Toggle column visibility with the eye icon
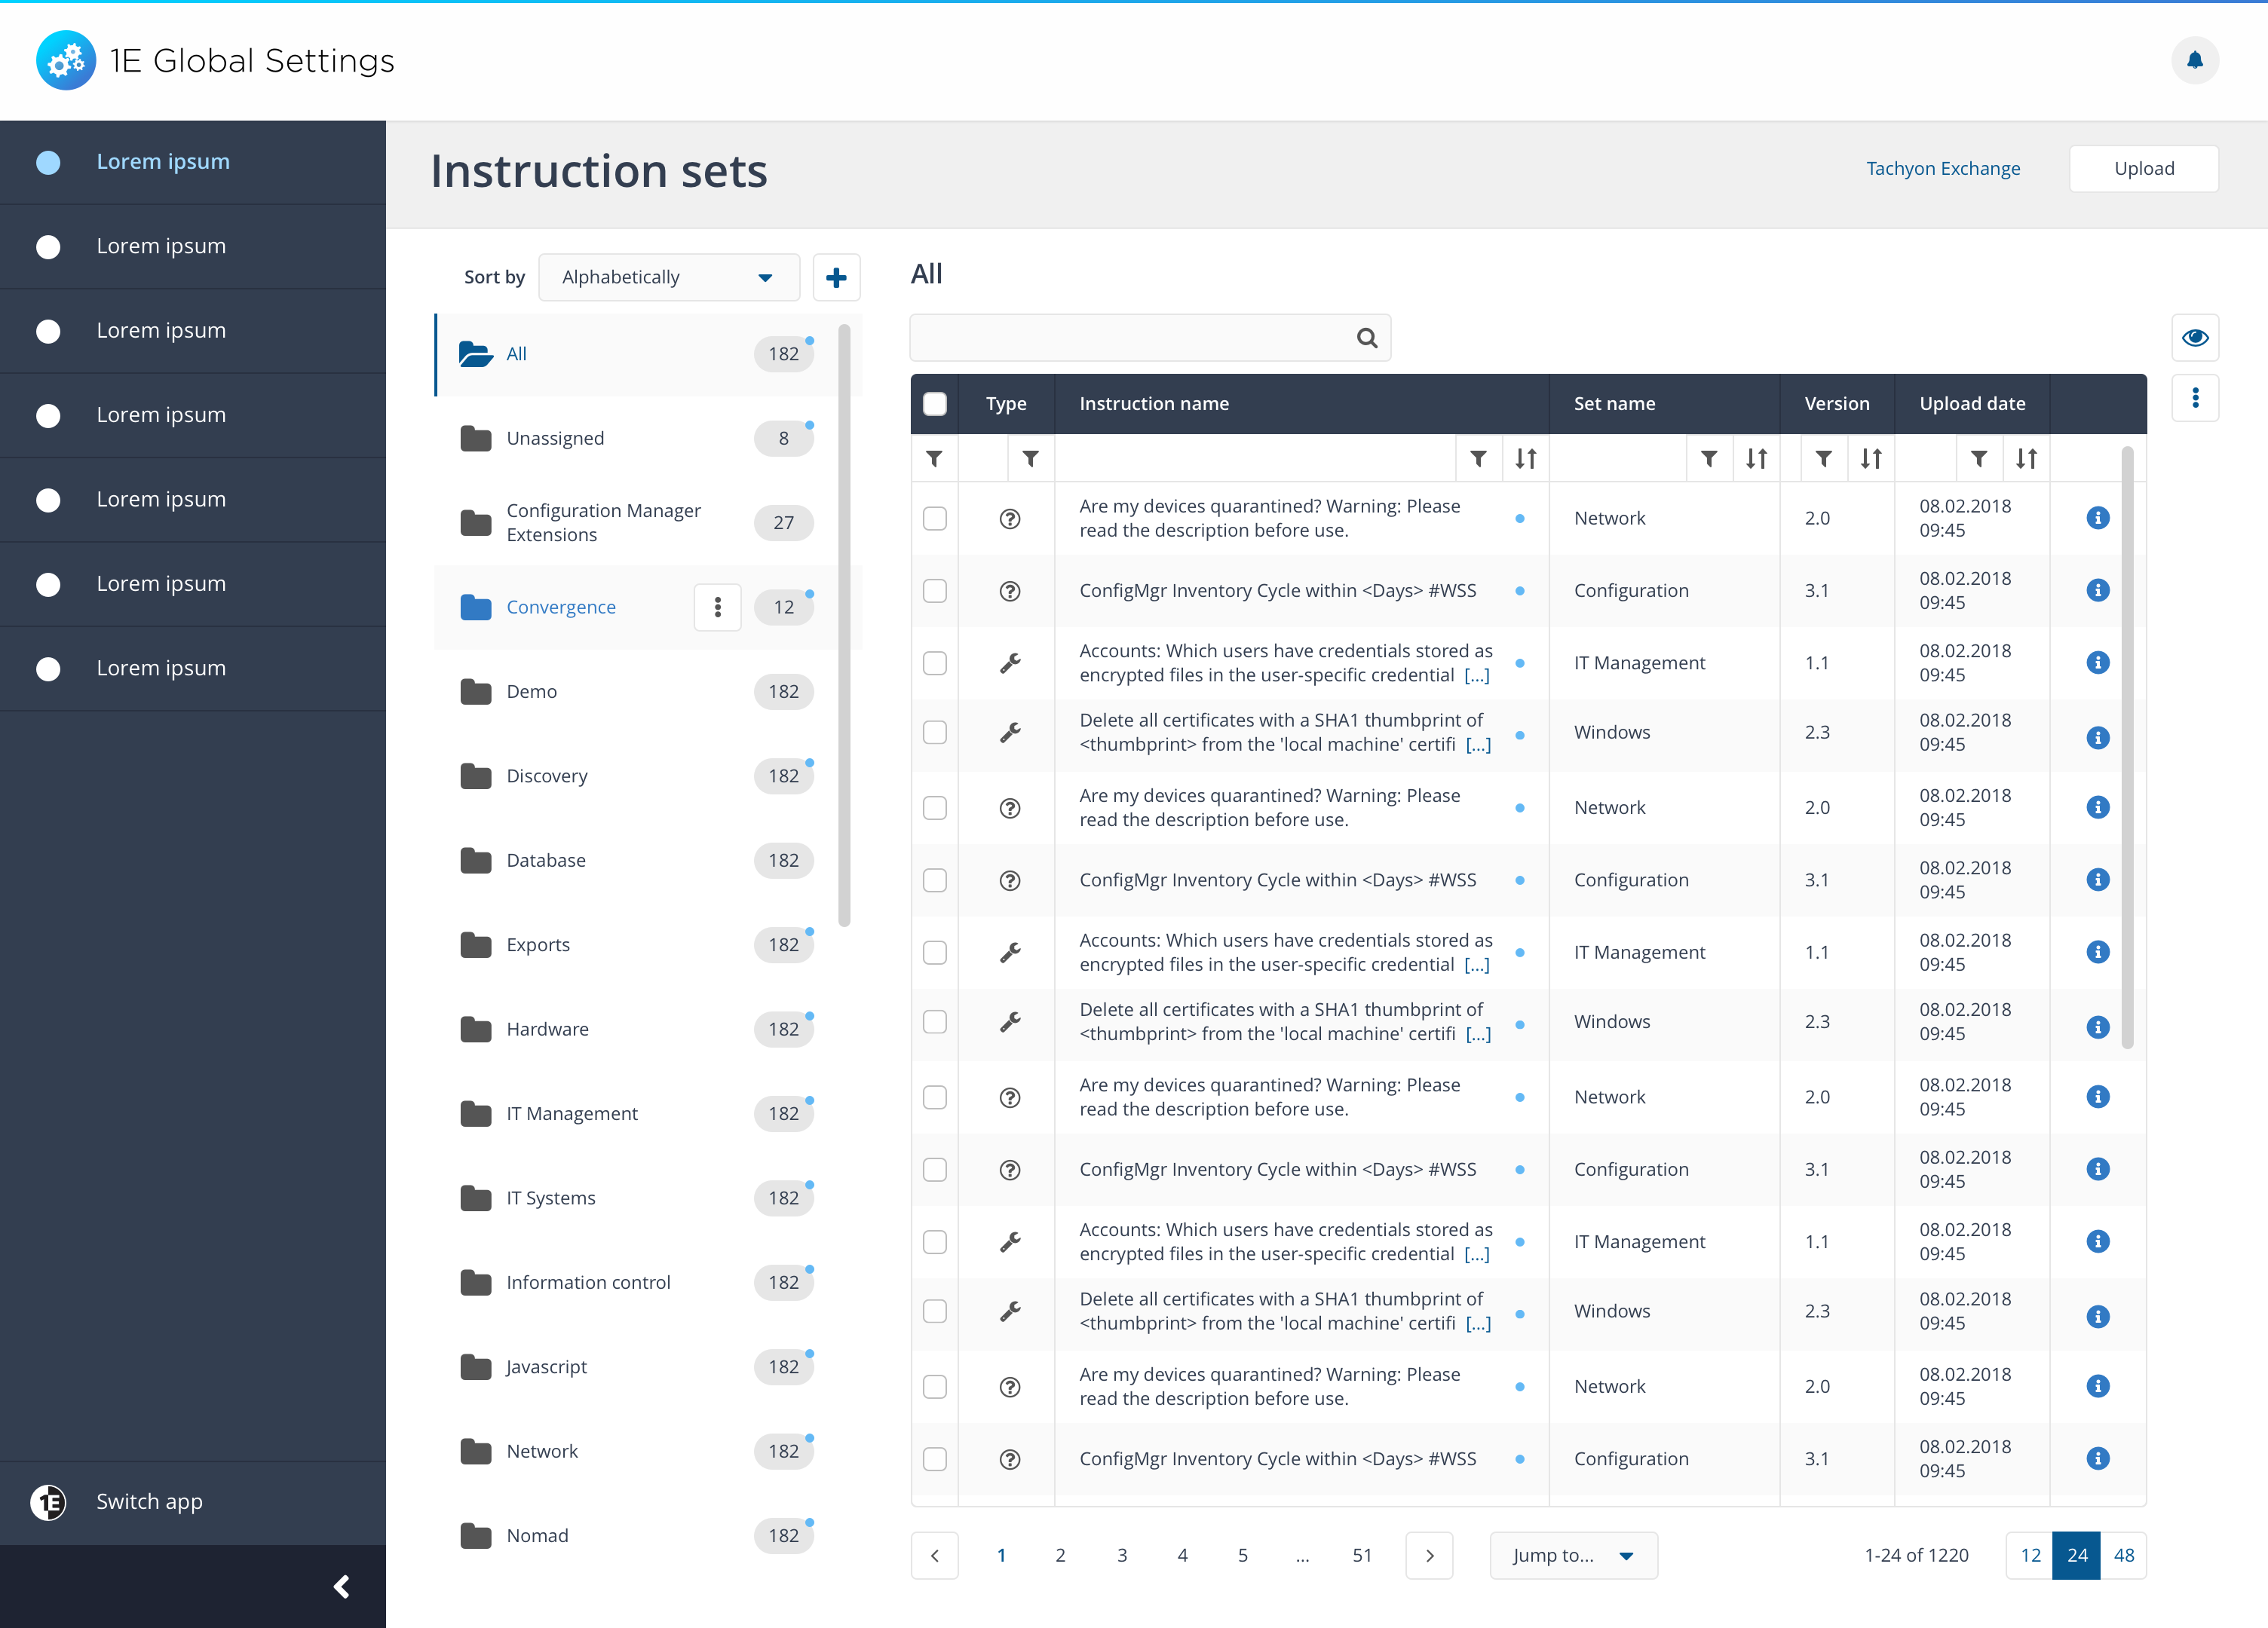Image resolution: width=2268 pixels, height=1628 pixels. click(x=2195, y=338)
